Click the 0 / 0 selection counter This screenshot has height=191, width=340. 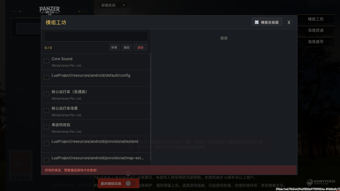tap(48, 48)
